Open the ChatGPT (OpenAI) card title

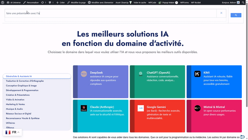pyautogui.click(x=158, y=72)
